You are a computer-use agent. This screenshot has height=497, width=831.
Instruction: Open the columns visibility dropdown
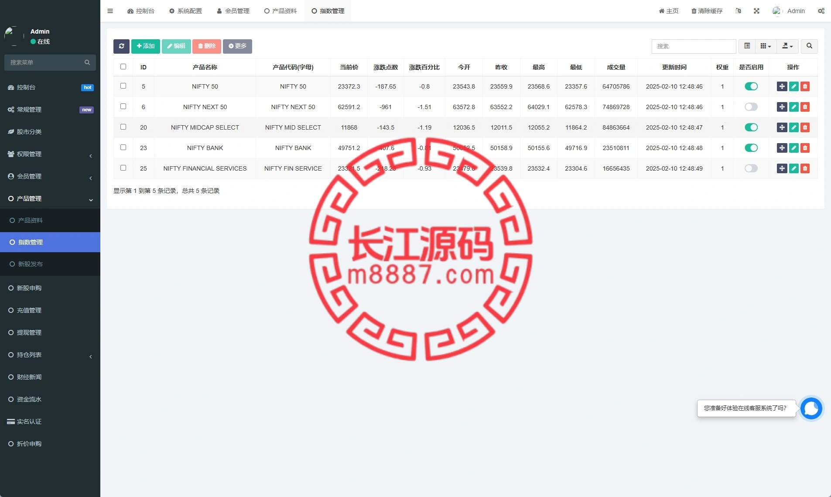tap(766, 46)
